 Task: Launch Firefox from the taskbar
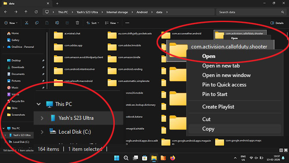pos(173,158)
